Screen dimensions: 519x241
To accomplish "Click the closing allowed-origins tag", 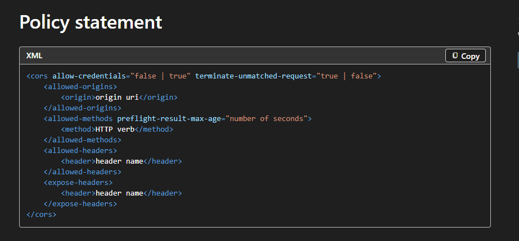I will pos(82,108).
